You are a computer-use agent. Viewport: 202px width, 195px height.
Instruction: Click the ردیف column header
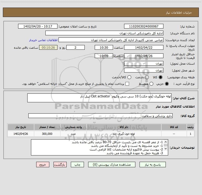coord(190,127)
